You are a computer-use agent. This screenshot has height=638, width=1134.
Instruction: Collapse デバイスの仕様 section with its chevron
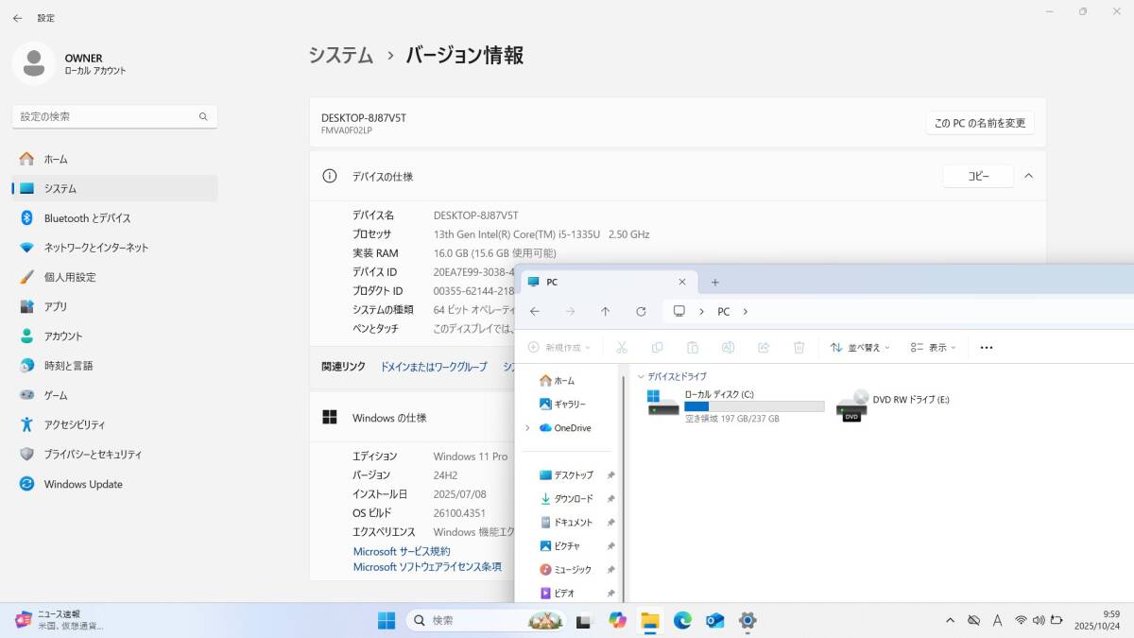tap(1028, 176)
